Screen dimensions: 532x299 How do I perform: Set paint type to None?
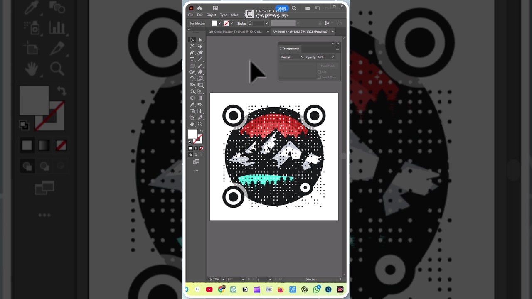point(201,148)
